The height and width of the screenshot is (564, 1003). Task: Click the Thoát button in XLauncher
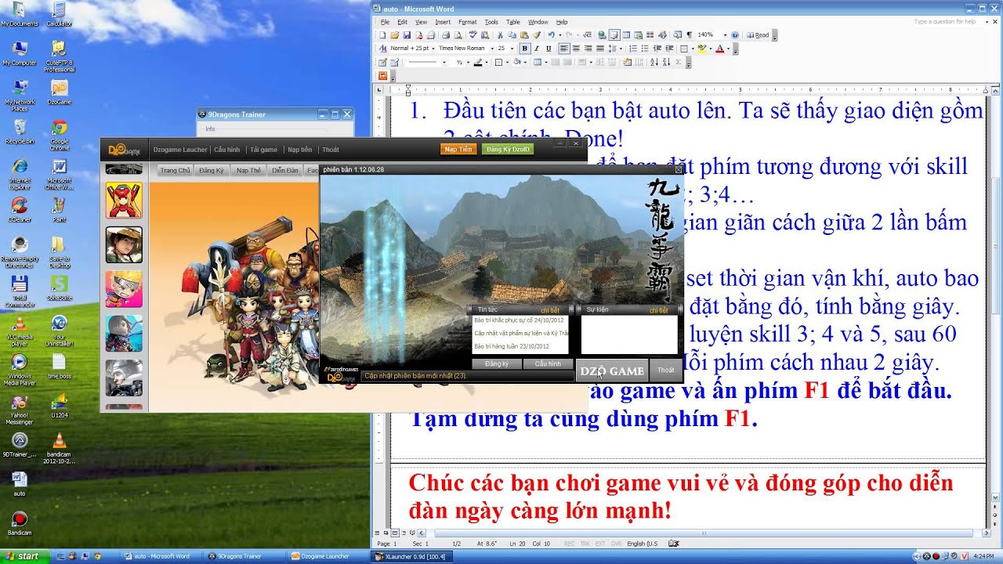[665, 371]
